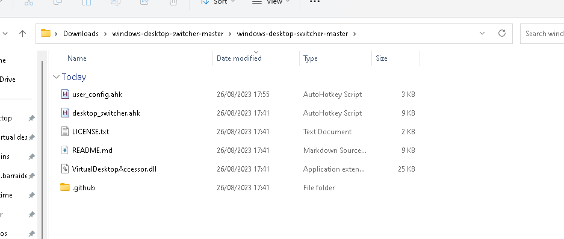The height and width of the screenshot is (239, 564).
Task: Select the .github folder name
Action: click(x=84, y=188)
